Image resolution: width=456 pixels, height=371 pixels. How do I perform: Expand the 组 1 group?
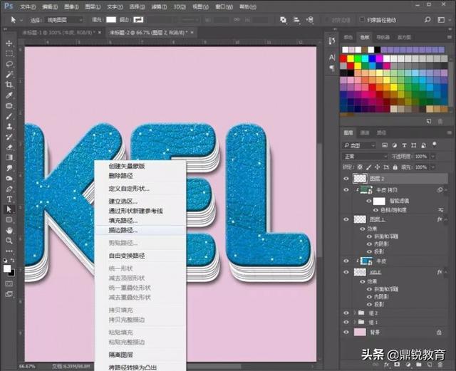355,322
